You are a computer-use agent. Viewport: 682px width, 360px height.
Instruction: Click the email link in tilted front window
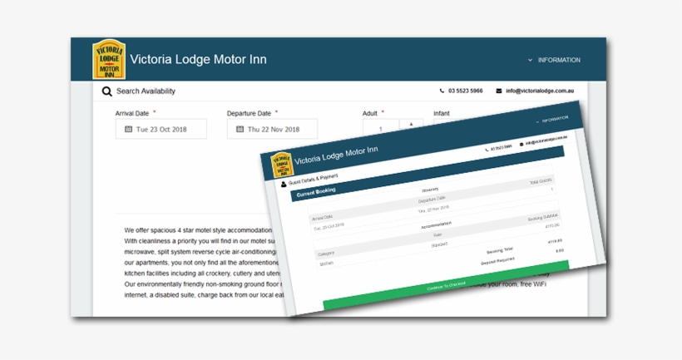point(546,140)
